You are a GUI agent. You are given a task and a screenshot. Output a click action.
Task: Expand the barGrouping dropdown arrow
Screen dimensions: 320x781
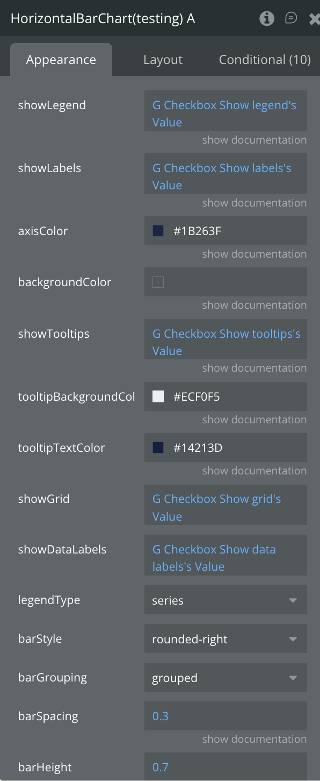[x=293, y=678]
